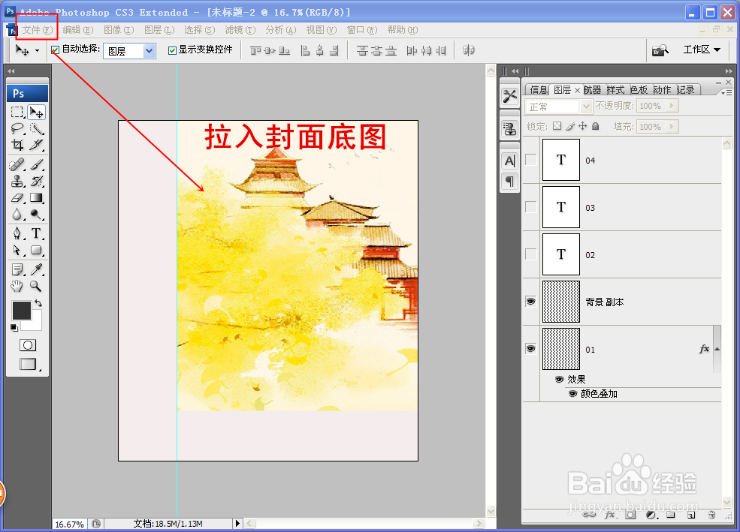The height and width of the screenshot is (532, 740).
Task: Show layer 04 visibility
Action: (x=531, y=160)
